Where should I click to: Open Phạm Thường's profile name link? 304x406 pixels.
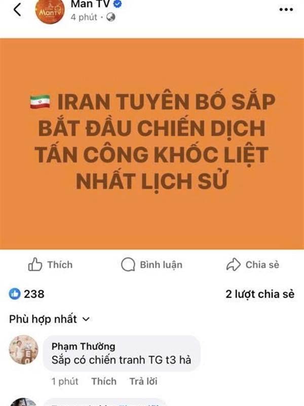pos(83,346)
